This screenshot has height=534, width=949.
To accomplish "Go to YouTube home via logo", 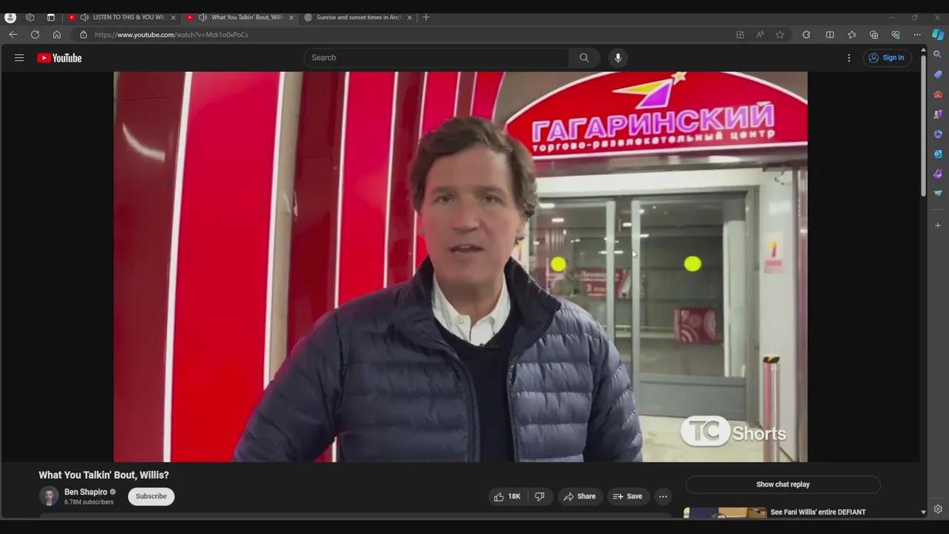I will [x=59, y=58].
